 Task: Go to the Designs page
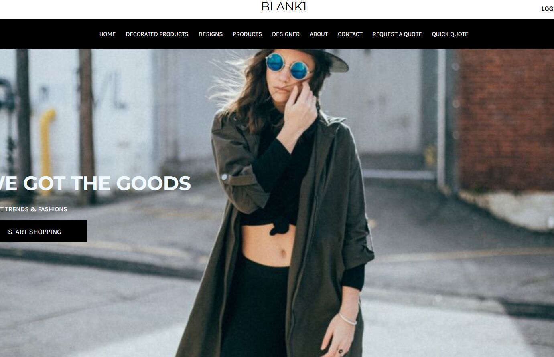(x=211, y=34)
